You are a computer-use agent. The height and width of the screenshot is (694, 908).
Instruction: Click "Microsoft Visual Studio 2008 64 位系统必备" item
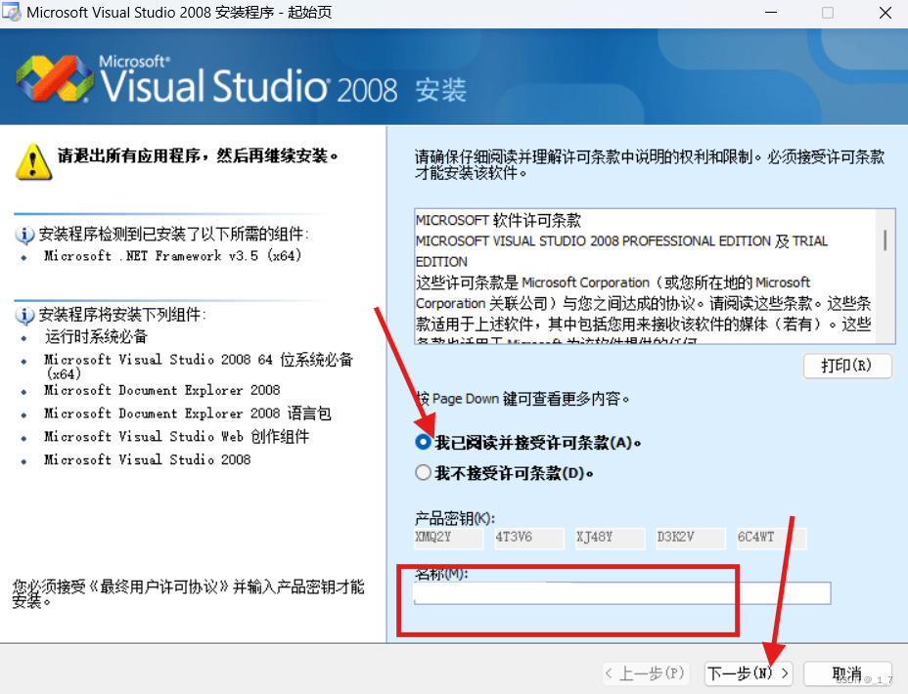coord(199,367)
